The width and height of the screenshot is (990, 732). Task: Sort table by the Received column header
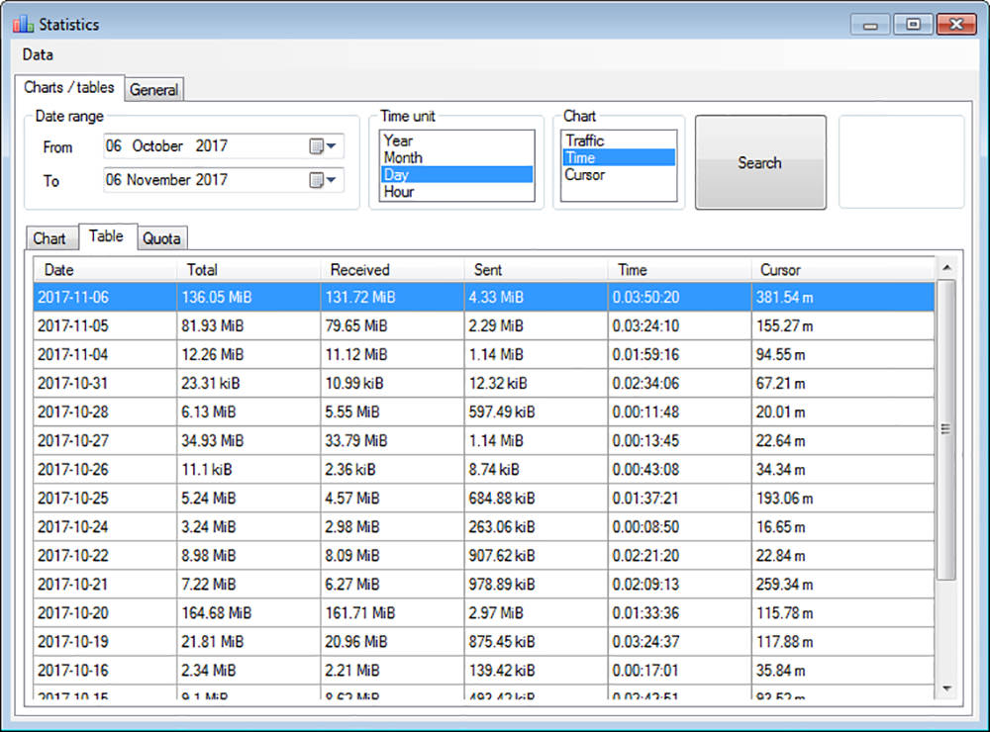(x=360, y=269)
